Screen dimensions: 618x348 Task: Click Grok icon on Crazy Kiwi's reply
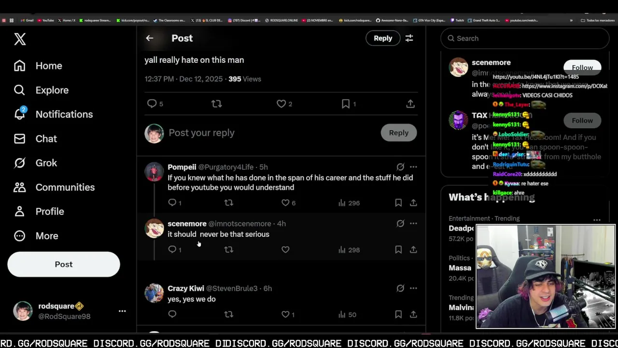point(400,288)
